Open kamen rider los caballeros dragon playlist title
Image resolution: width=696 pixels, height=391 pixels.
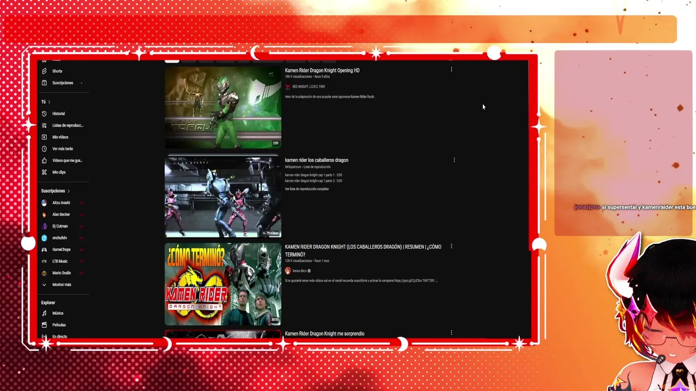316,160
